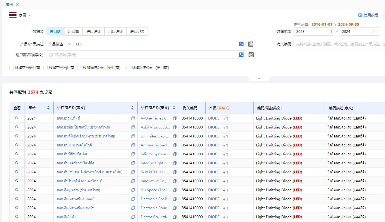Switch to 出口统计 tab

(115, 31)
